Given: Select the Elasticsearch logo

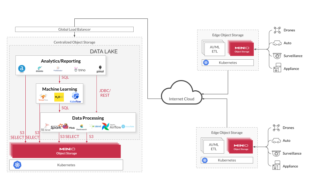Looking at the screenshot, I should tap(81, 127).
